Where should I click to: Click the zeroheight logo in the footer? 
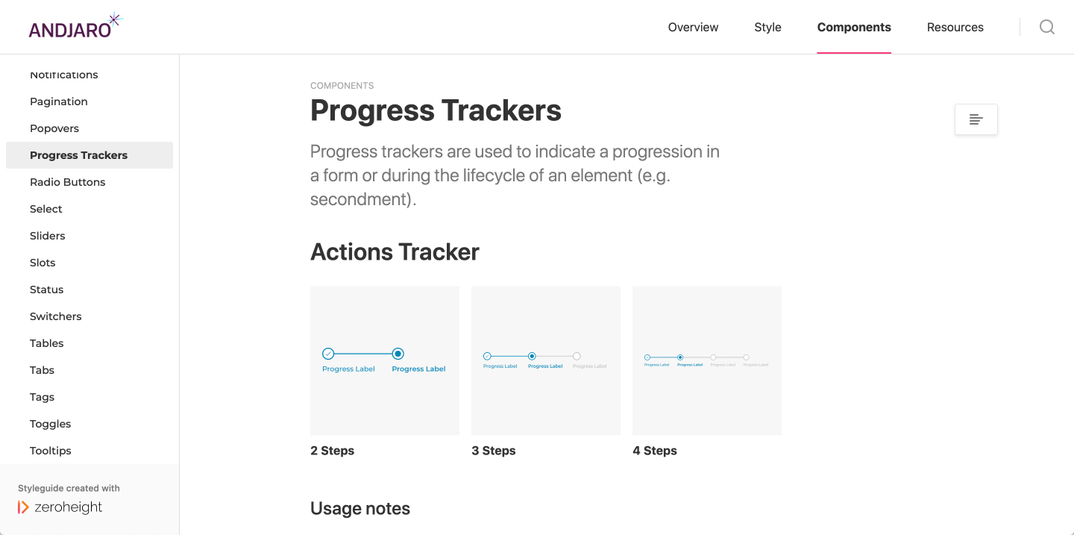pos(60,507)
